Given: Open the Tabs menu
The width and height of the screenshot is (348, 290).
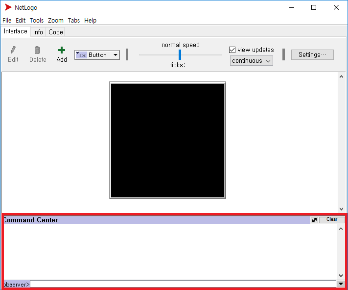Looking at the screenshot, I should pos(74,21).
